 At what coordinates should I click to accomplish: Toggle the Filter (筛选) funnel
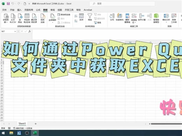pyautogui.click(x=90, y=17)
